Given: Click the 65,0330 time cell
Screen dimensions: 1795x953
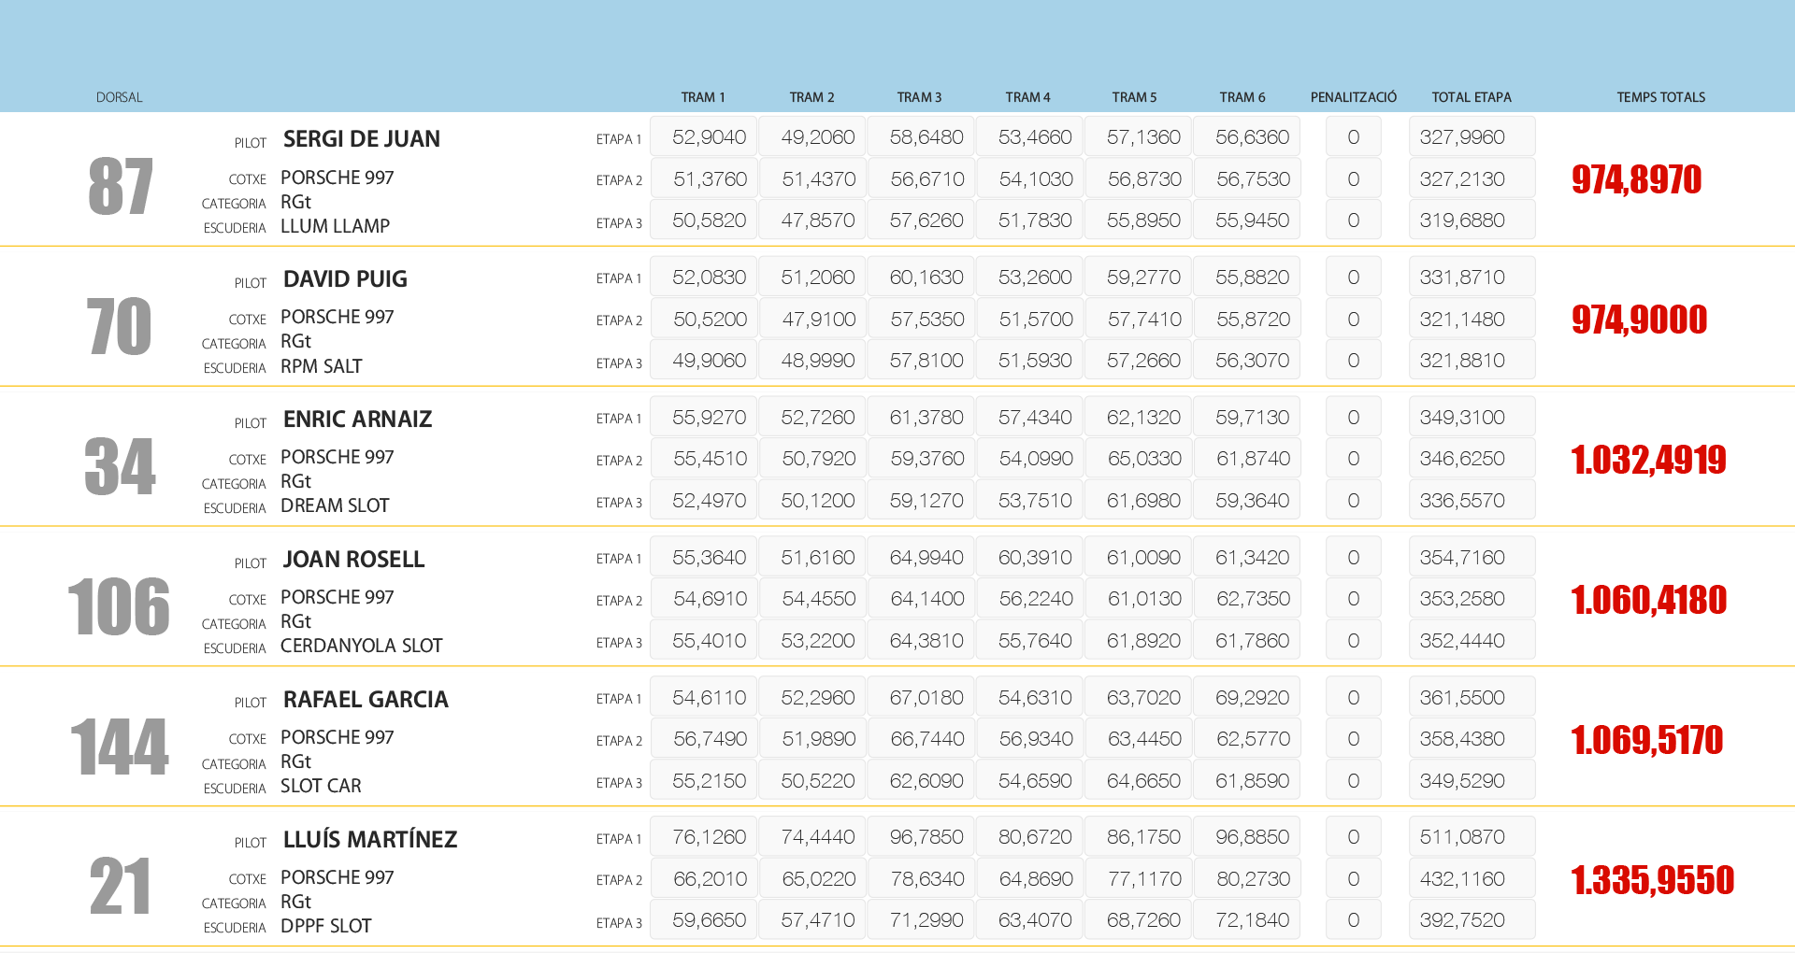Looking at the screenshot, I should click(1143, 459).
